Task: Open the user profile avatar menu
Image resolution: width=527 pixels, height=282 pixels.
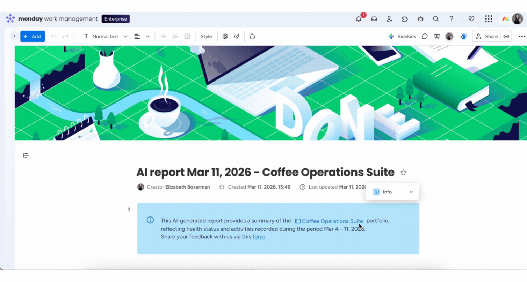Action: coord(517,19)
